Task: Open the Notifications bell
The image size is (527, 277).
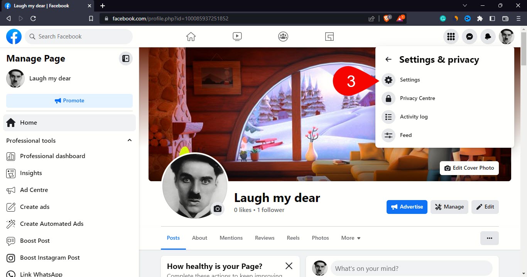Action: coord(488,36)
